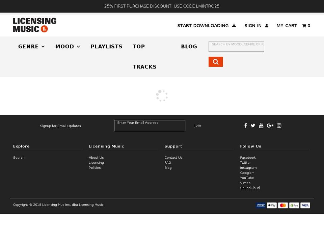
Task: Click the Signup for Email Updates label
Action: [60, 126]
